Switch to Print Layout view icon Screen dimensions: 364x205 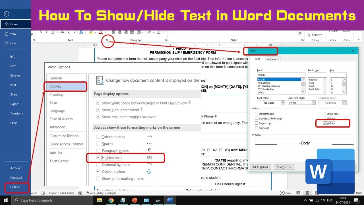[307, 193]
